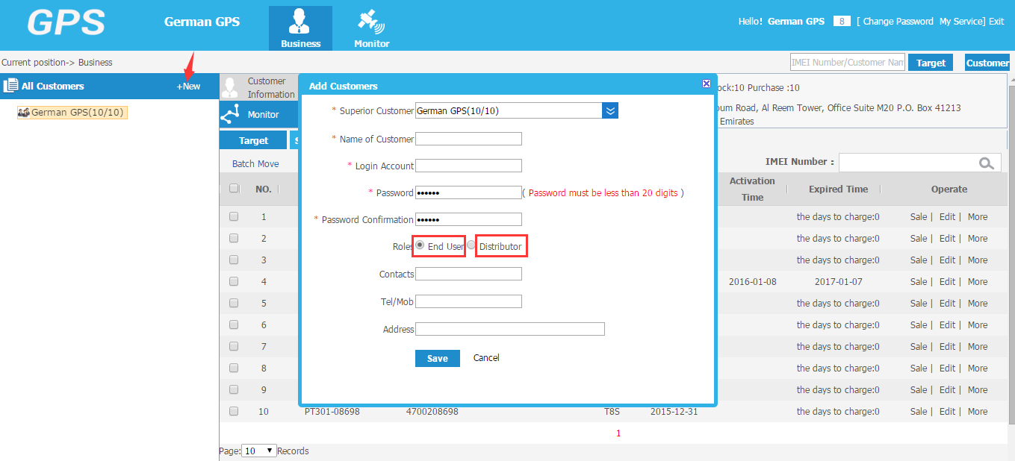This screenshot has width=1015, height=461.
Task: Select the End User role
Action: (420, 245)
